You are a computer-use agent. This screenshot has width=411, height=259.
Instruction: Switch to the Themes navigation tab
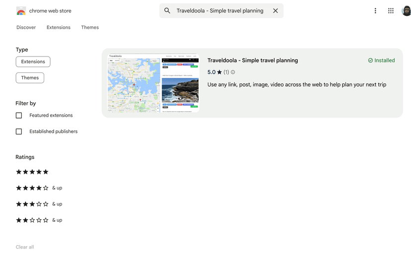tap(90, 27)
